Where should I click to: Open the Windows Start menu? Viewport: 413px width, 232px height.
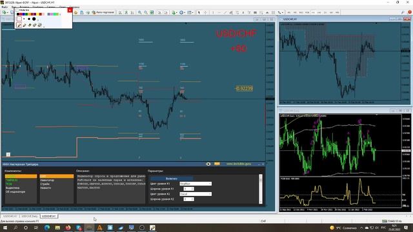[5, 227]
